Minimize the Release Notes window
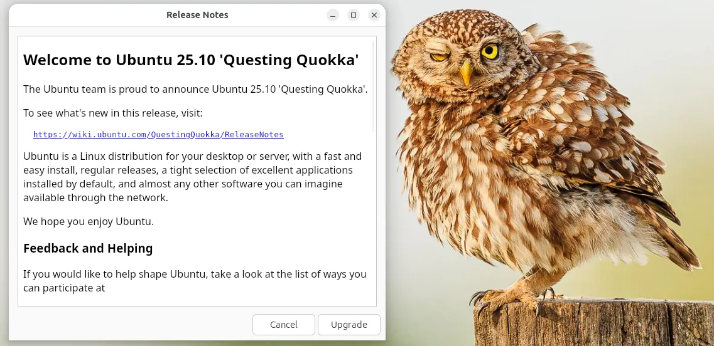Image resolution: width=714 pixels, height=346 pixels. [x=333, y=15]
